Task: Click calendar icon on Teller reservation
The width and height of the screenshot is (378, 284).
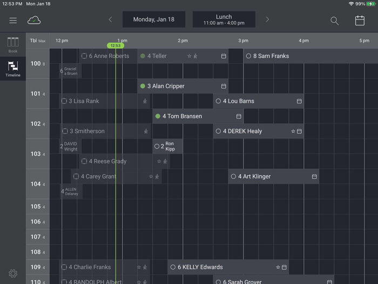Action: pyautogui.click(x=224, y=56)
